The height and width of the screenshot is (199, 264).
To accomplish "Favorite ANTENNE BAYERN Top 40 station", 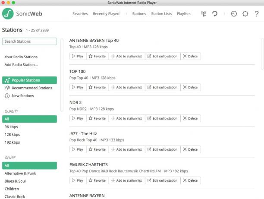I will [x=97, y=56].
